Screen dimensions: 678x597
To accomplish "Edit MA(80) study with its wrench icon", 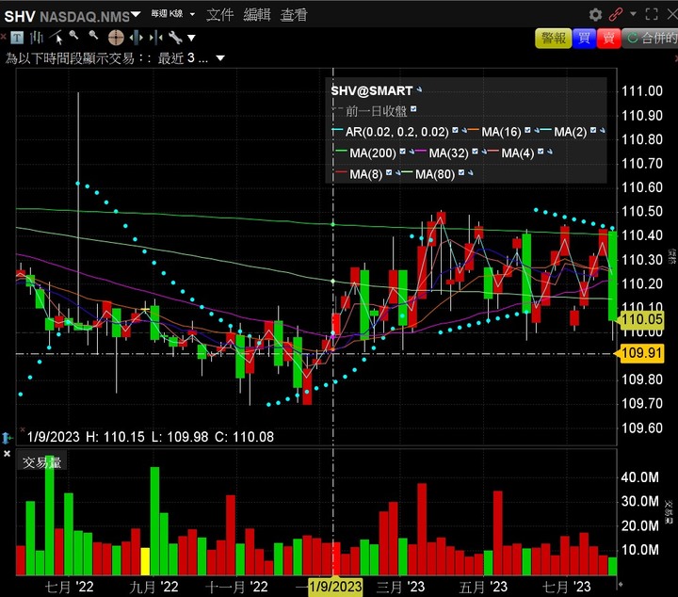I will tap(470, 173).
